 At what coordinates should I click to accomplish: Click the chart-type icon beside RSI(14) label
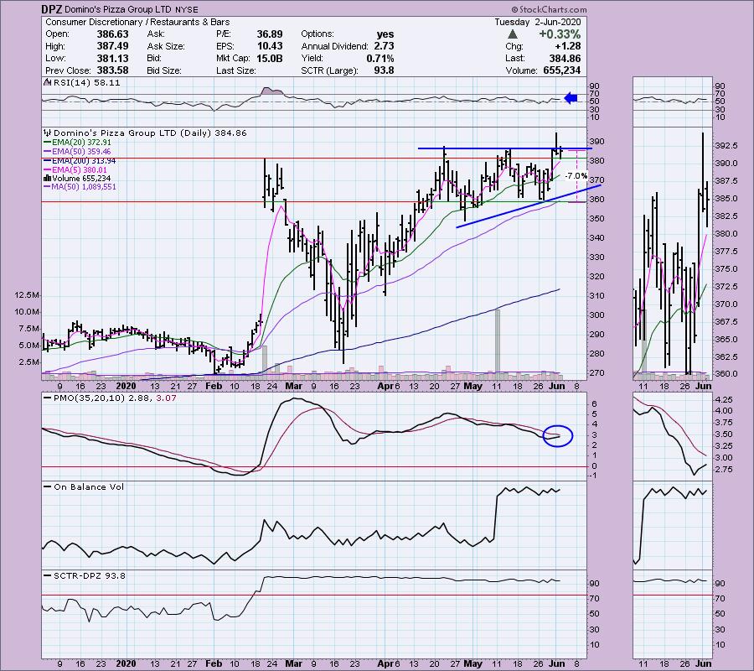point(48,82)
